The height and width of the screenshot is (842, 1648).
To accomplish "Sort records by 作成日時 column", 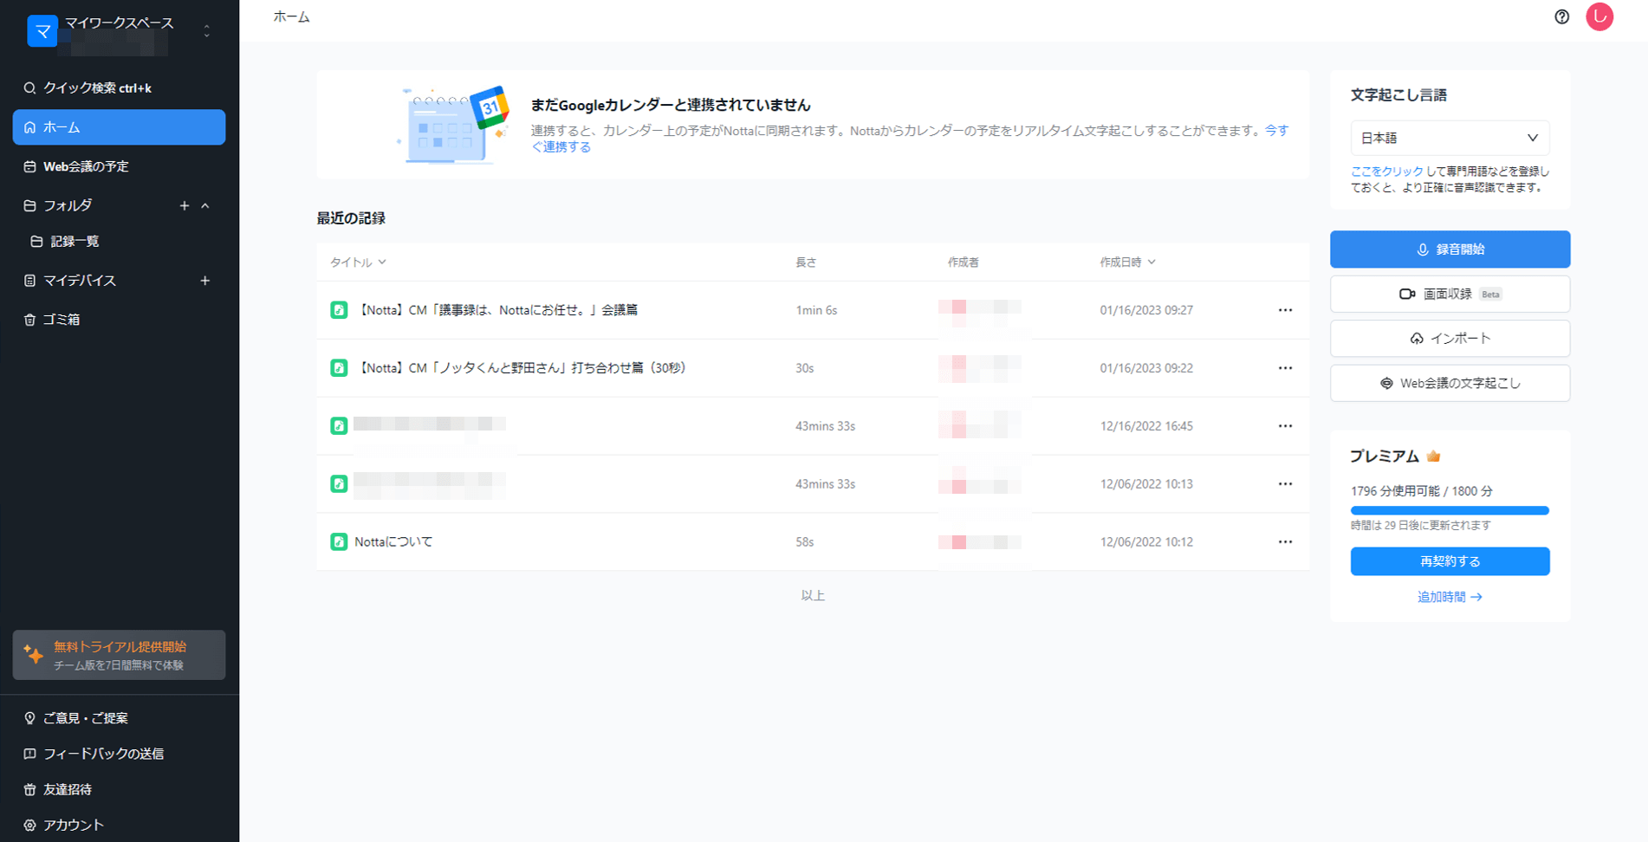I will pos(1127,262).
